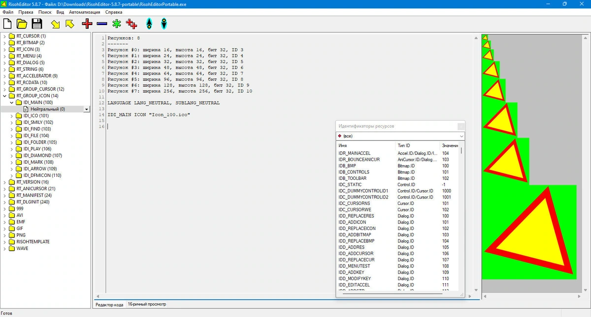The height and width of the screenshot is (317, 591).
Task: Open a file with the yellow folder icon
Action: pyautogui.click(x=22, y=23)
